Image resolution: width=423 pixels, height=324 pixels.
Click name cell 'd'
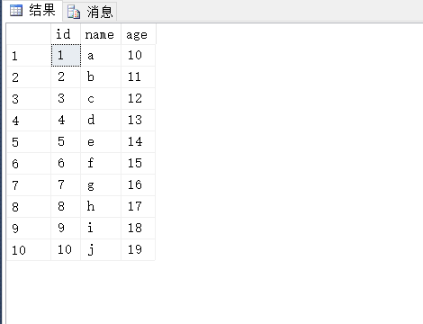(x=101, y=121)
